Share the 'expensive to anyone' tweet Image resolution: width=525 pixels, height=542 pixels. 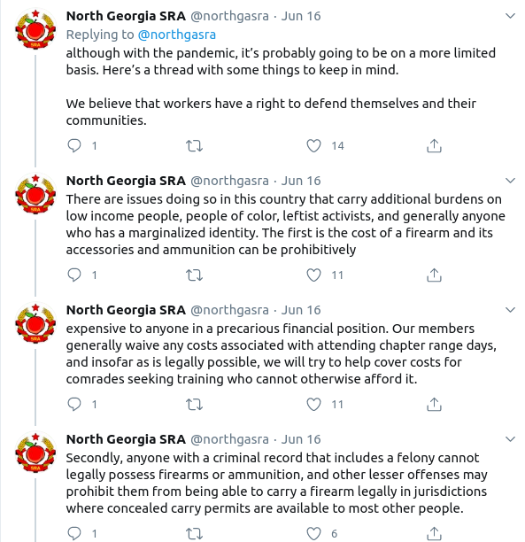pos(434,404)
